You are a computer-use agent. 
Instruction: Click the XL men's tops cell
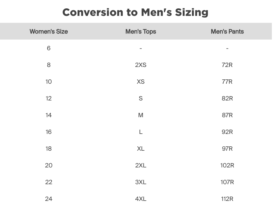click(141, 149)
